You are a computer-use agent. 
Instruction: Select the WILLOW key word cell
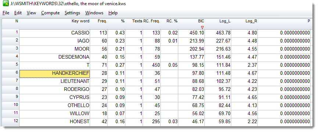pyautogui.click(x=54, y=114)
